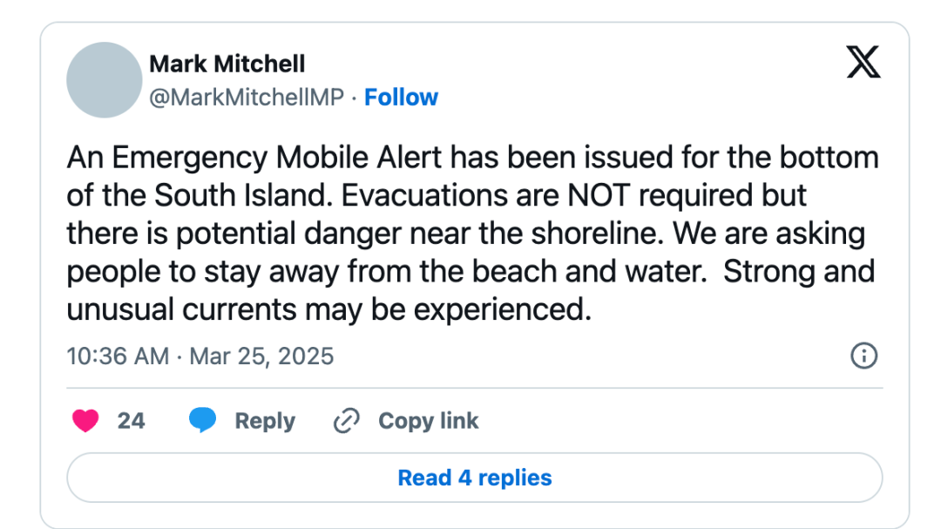
Task: Click the tweet's first line about Emergency Mobile Alert
Action: tap(472, 158)
